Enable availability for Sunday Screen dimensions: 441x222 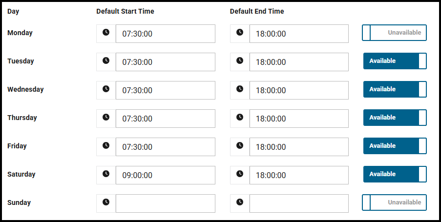394,202
